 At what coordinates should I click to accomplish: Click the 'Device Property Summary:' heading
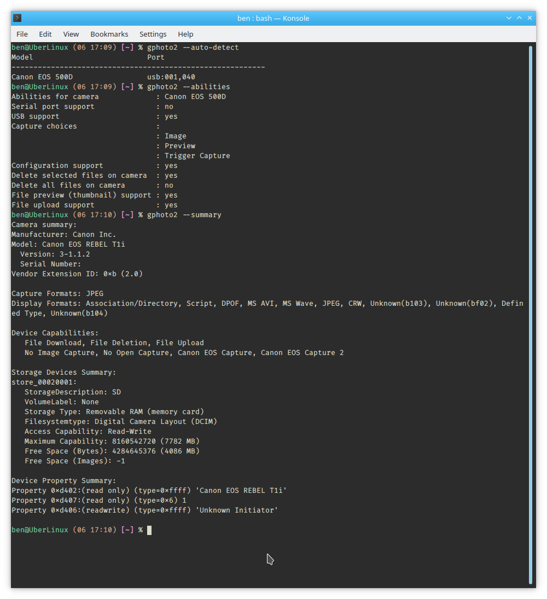(64, 481)
